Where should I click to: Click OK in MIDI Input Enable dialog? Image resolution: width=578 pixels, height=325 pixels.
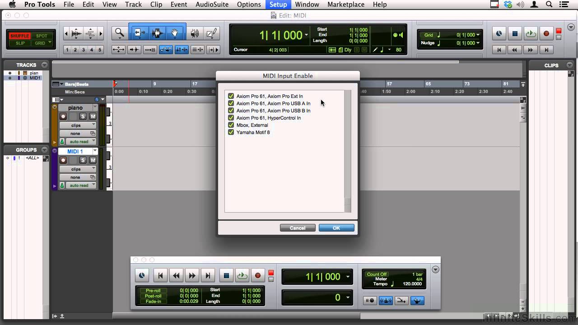tap(336, 228)
